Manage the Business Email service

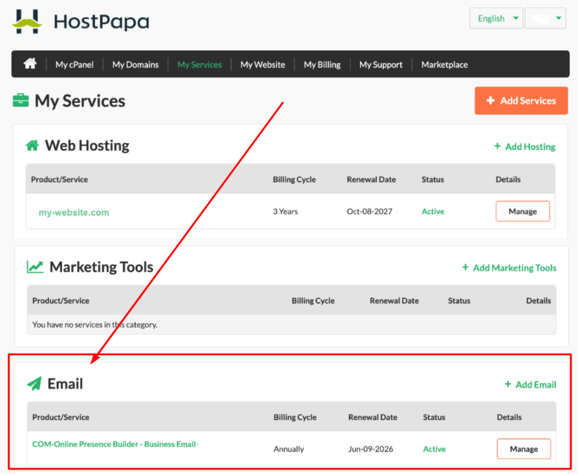click(524, 449)
